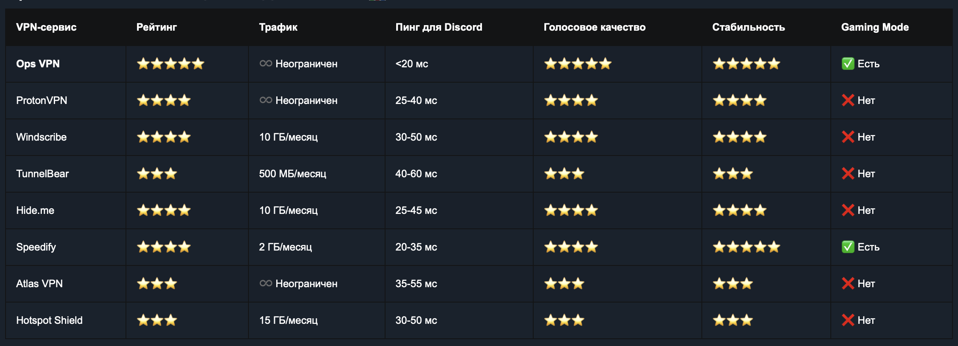Click the green checkmark in Ops VPN row
The width and height of the screenshot is (958, 346).
click(x=847, y=64)
